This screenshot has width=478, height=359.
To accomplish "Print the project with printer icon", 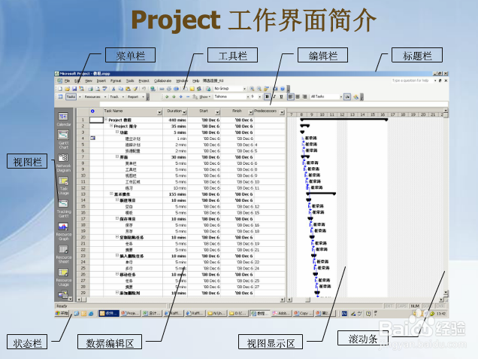I will pos(90,89).
